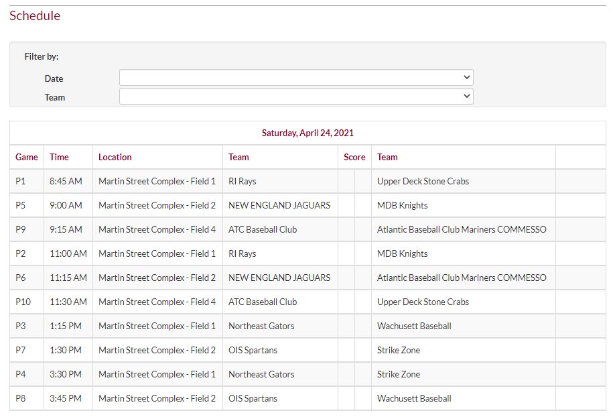Viewport: 615px width, 419px height.
Task: Open the Team filter dropdown
Action: point(295,97)
